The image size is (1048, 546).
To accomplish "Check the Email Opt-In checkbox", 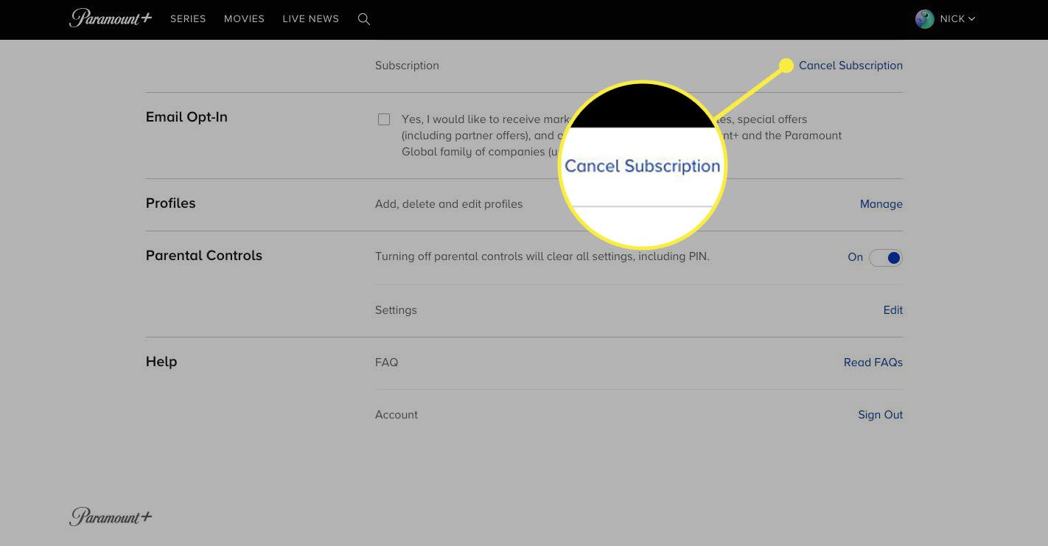I will (x=384, y=119).
